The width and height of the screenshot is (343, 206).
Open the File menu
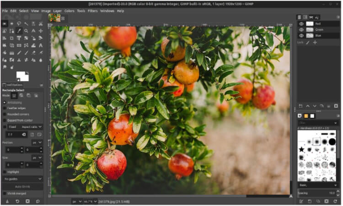(x=5, y=11)
